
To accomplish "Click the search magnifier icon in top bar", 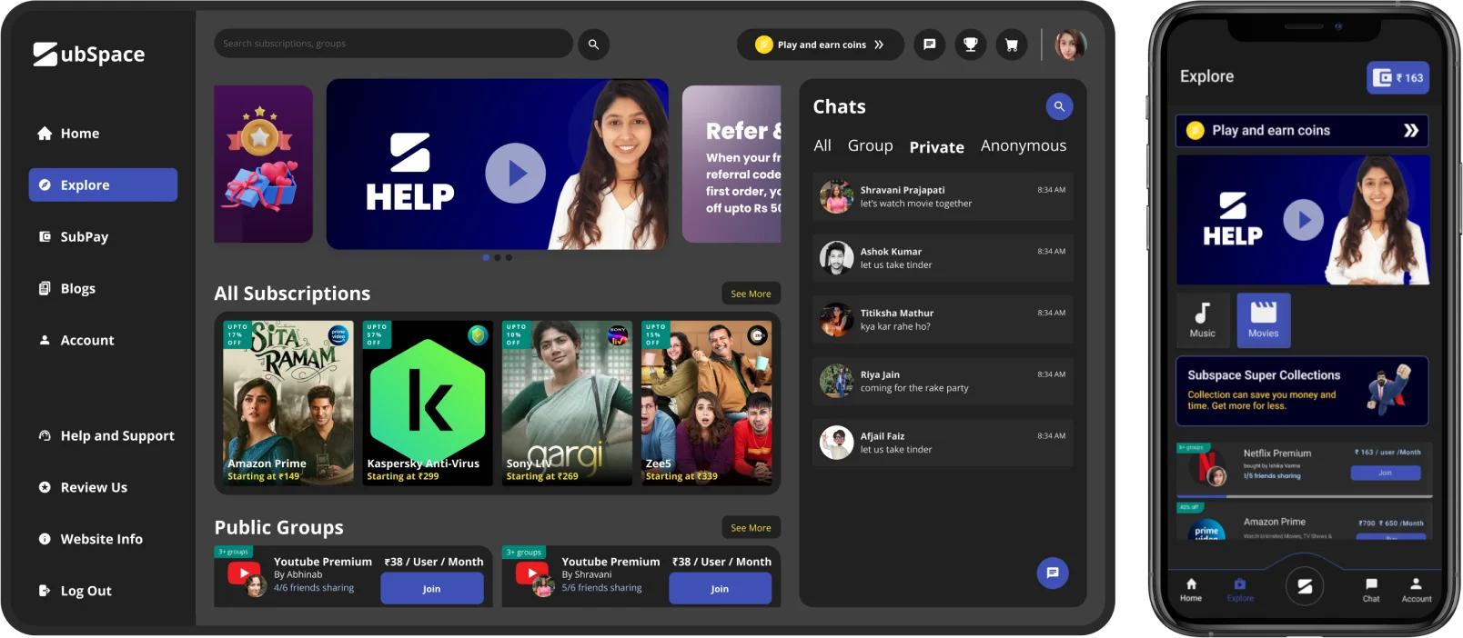I will coord(593,44).
